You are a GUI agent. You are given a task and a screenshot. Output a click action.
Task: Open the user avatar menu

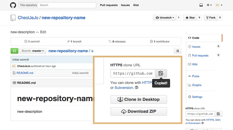click(219, 5)
